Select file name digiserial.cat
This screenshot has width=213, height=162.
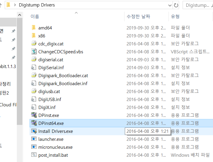point(51,60)
